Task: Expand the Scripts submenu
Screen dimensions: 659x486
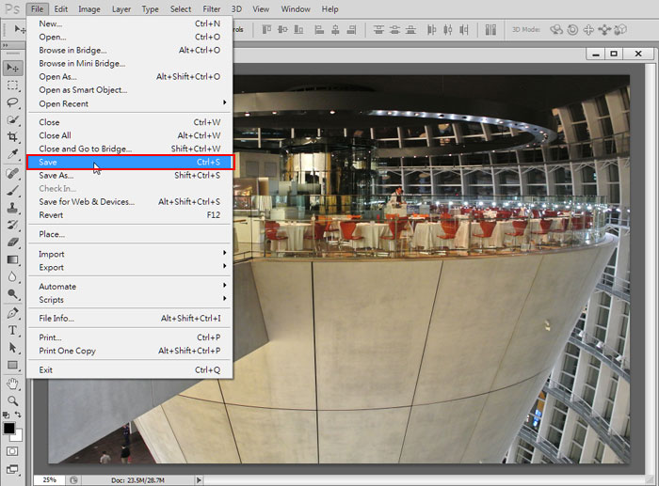Action: point(129,300)
